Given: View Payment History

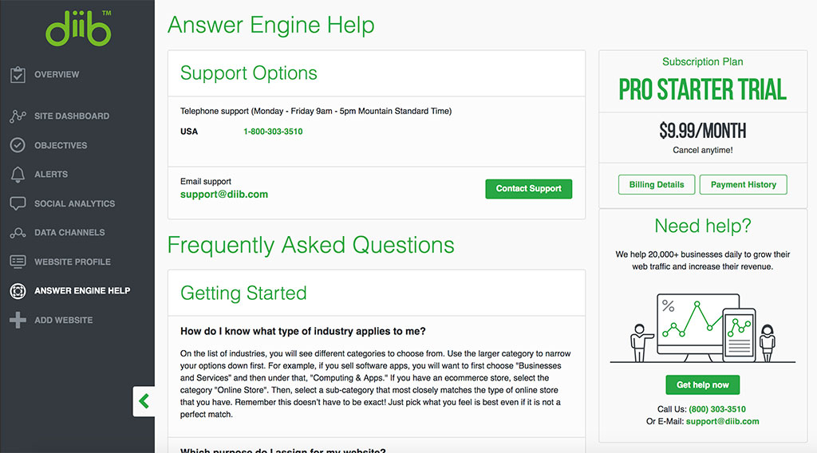Looking at the screenshot, I should (743, 184).
